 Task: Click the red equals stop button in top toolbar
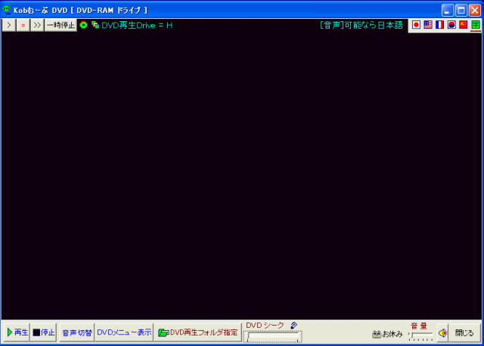coord(23,25)
